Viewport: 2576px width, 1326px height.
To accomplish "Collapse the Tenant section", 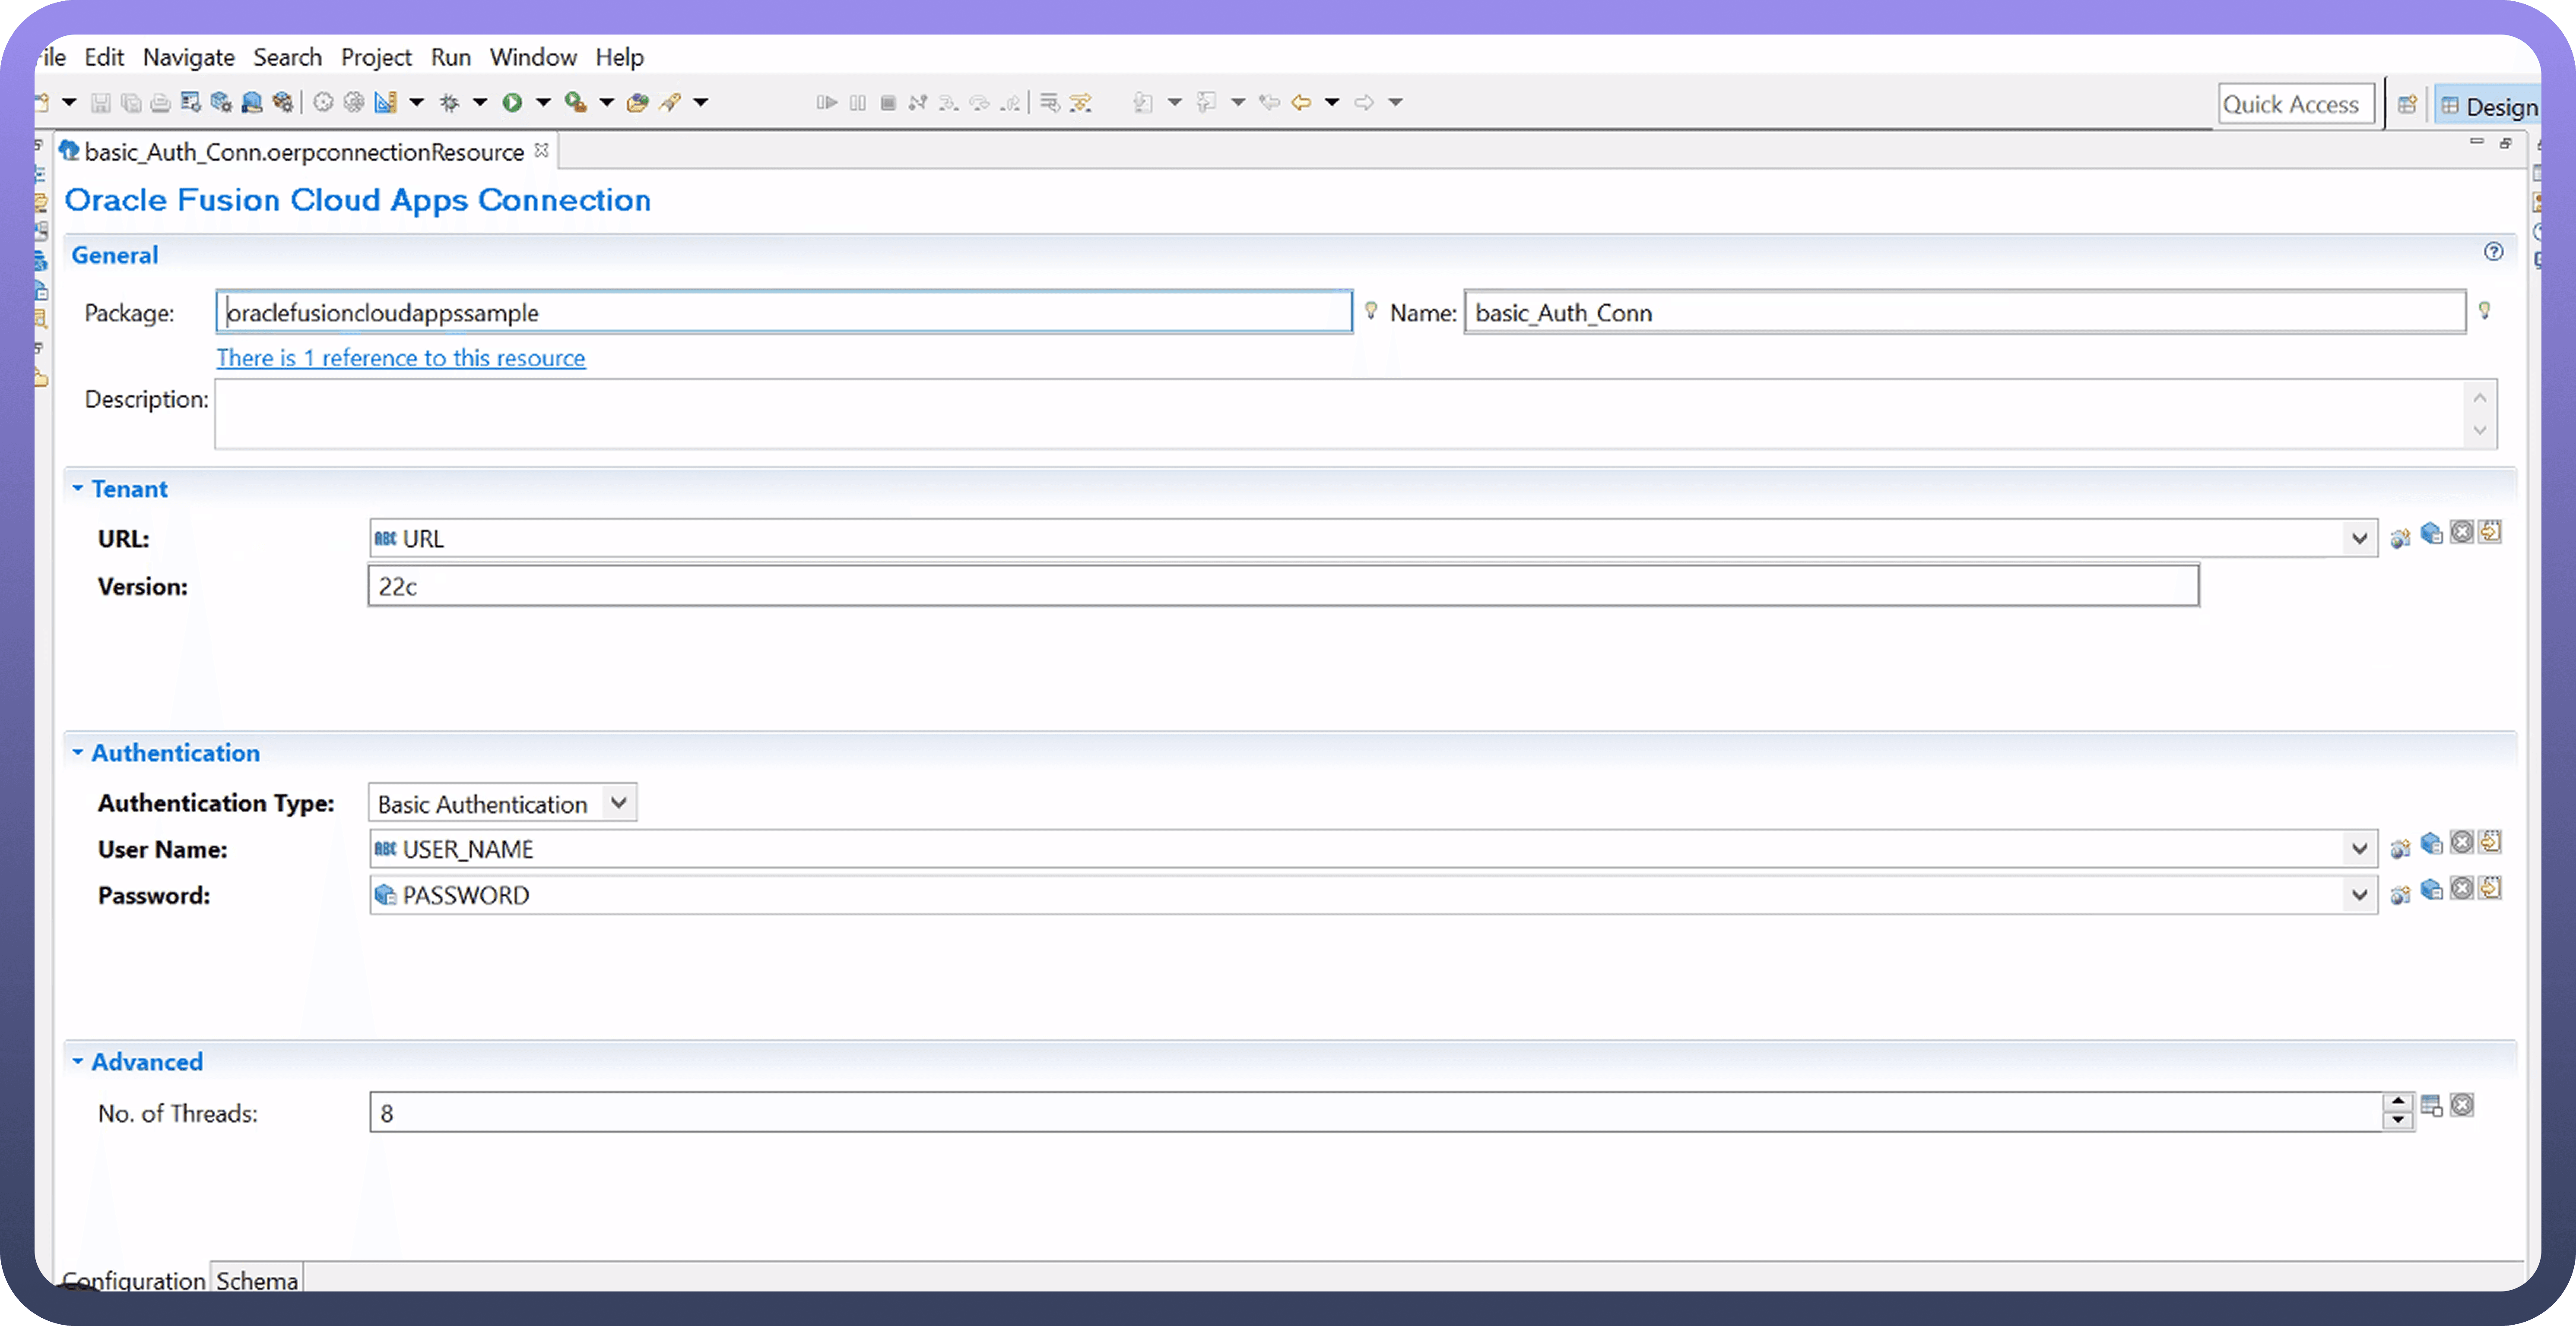I will 78,489.
